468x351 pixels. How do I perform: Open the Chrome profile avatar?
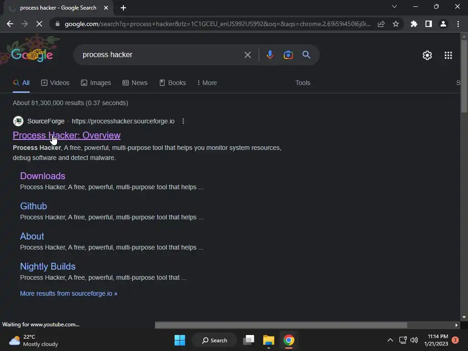pyautogui.click(x=443, y=24)
